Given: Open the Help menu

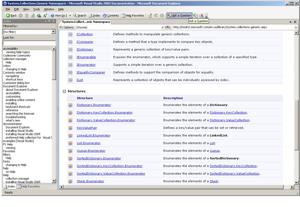Looking at the screenshot, I should click(61, 9).
